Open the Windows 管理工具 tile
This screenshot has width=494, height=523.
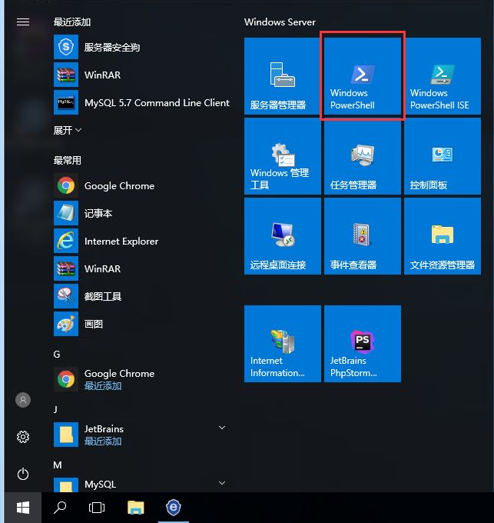coord(283,156)
